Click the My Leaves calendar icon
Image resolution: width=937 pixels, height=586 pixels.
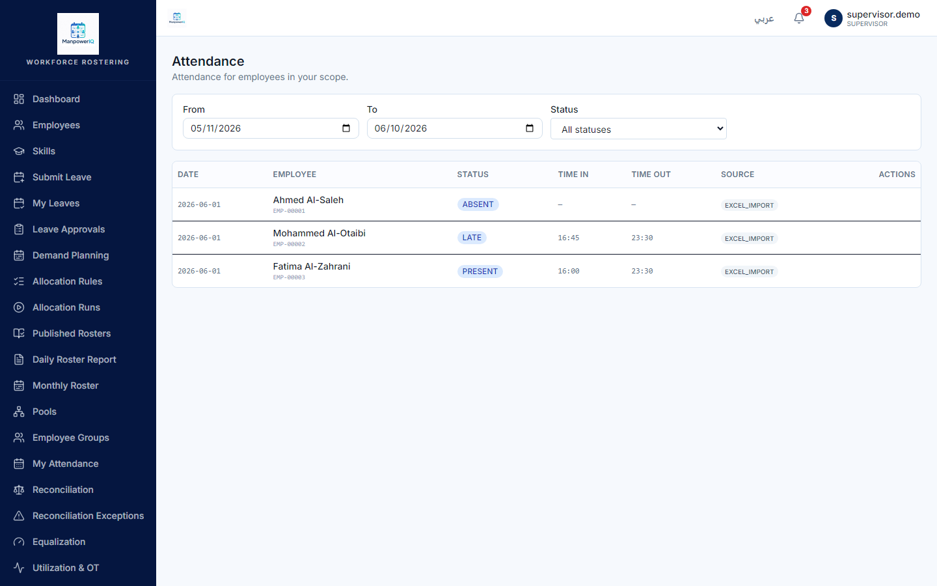(19, 203)
